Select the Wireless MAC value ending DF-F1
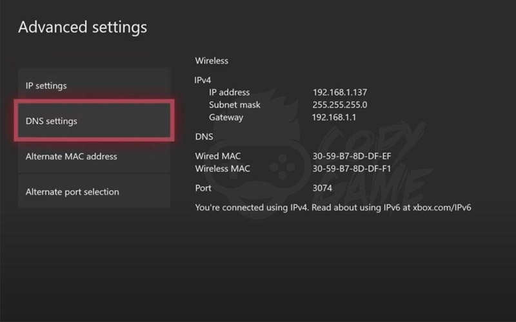The image size is (516, 322). tap(351, 169)
